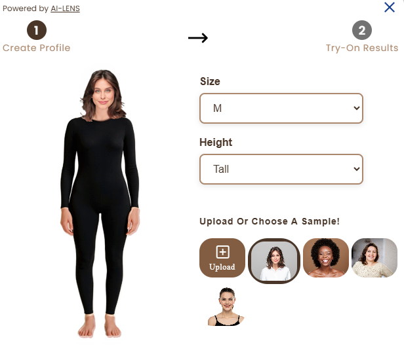Click the right arrow between steps
Viewport: 404px width, 358px height.
pos(198,38)
